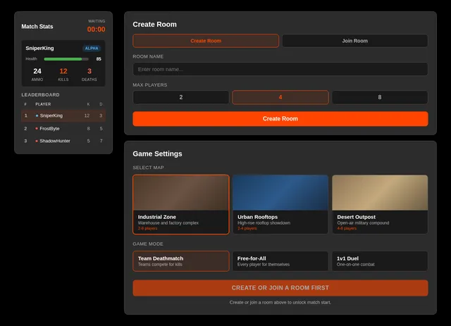Image resolution: width=451 pixels, height=326 pixels.
Task: Switch to the Join Room tab
Action: tap(355, 41)
